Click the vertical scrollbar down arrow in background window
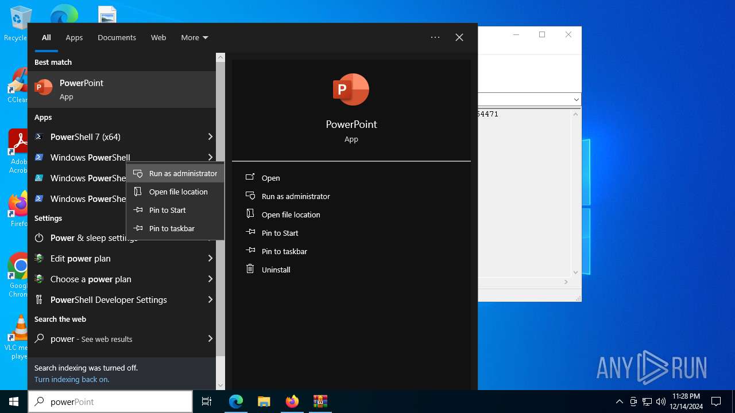 pos(576,272)
